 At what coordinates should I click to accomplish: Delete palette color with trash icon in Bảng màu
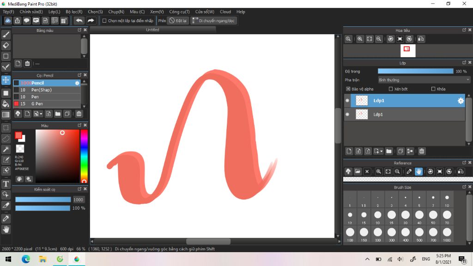27,63
